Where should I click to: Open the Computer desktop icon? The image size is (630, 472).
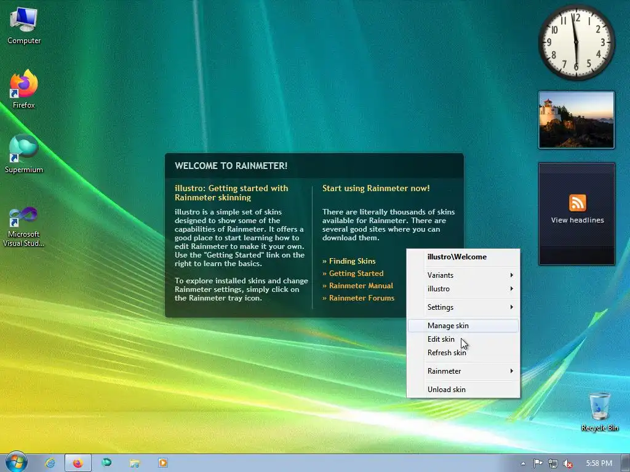(x=24, y=26)
